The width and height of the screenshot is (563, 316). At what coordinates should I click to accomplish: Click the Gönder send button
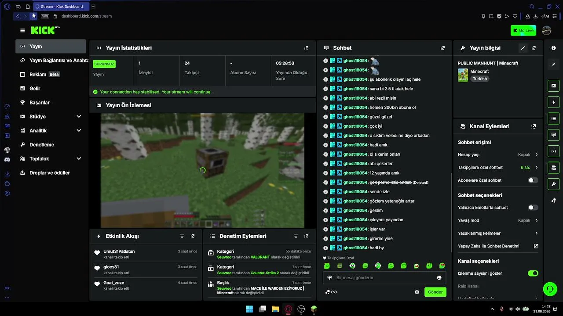tap(435, 292)
